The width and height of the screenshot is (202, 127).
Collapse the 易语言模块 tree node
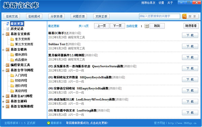(3, 50)
